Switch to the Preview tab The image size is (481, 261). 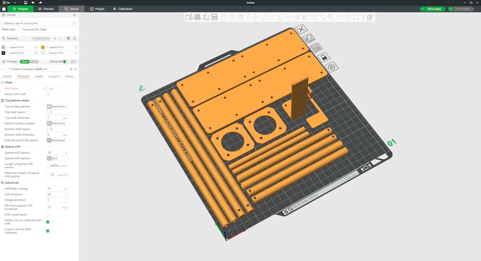(46, 9)
